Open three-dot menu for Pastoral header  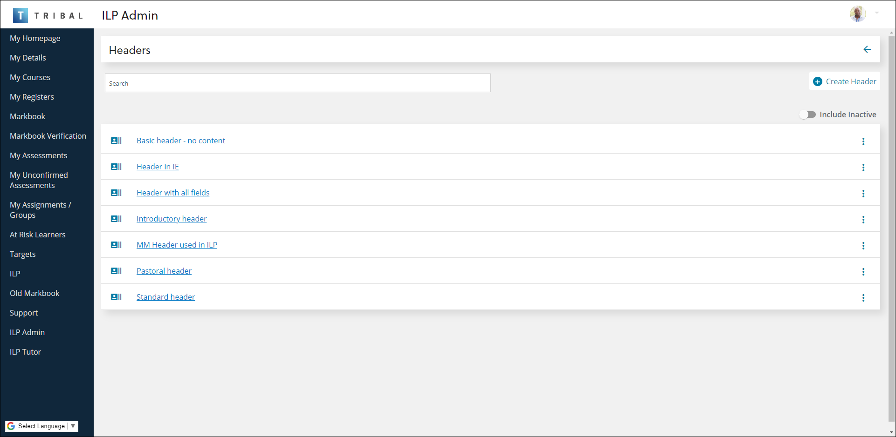click(863, 271)
